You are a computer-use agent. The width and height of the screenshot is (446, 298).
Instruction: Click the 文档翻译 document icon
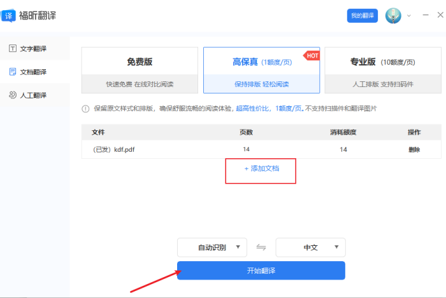click(13, 72)
